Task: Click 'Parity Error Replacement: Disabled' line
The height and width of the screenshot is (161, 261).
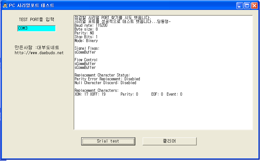Action: click(x=107, y=79)
